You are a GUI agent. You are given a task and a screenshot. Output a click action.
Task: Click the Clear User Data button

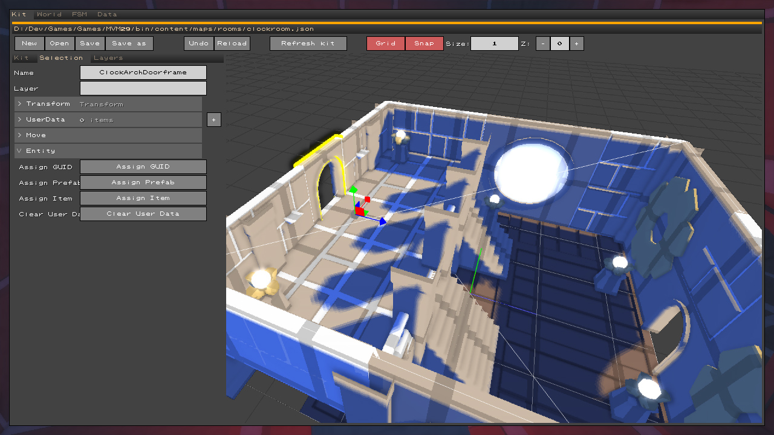(143, 214)
